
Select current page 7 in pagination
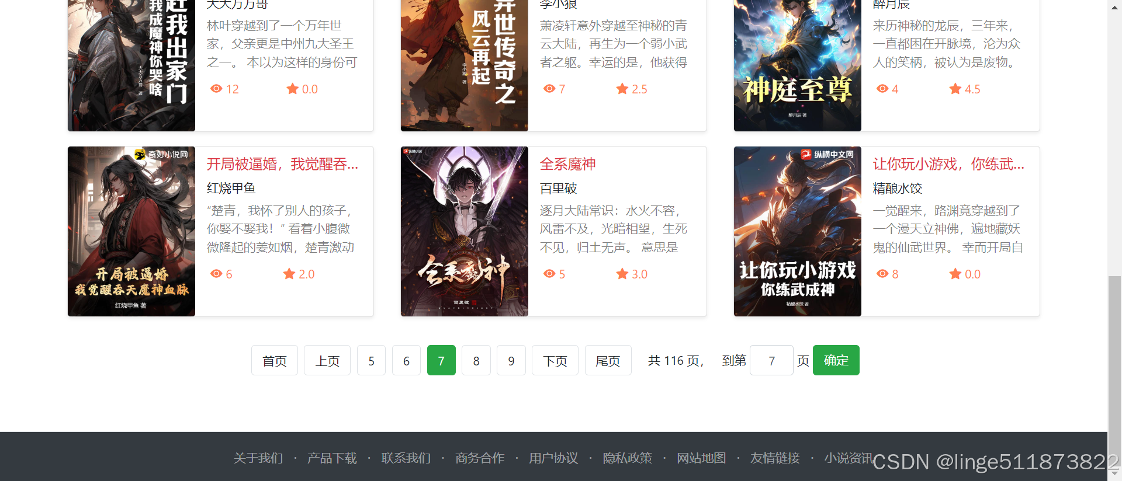[x=441, y=360]
